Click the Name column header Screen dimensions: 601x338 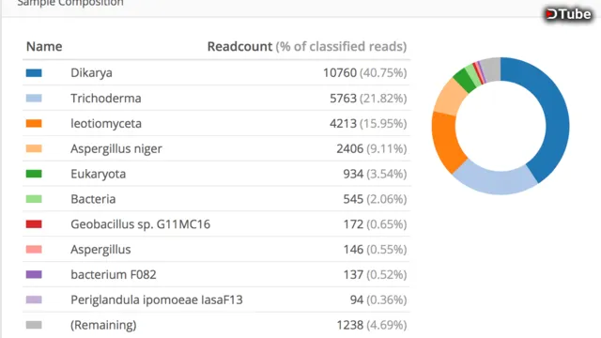[x=44, y=46]
